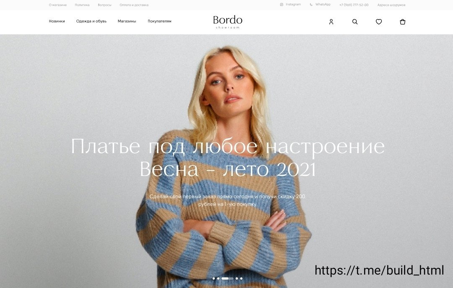Open the user account icon
The width and height of the screenshot is (453, 288).
point(331,22)
